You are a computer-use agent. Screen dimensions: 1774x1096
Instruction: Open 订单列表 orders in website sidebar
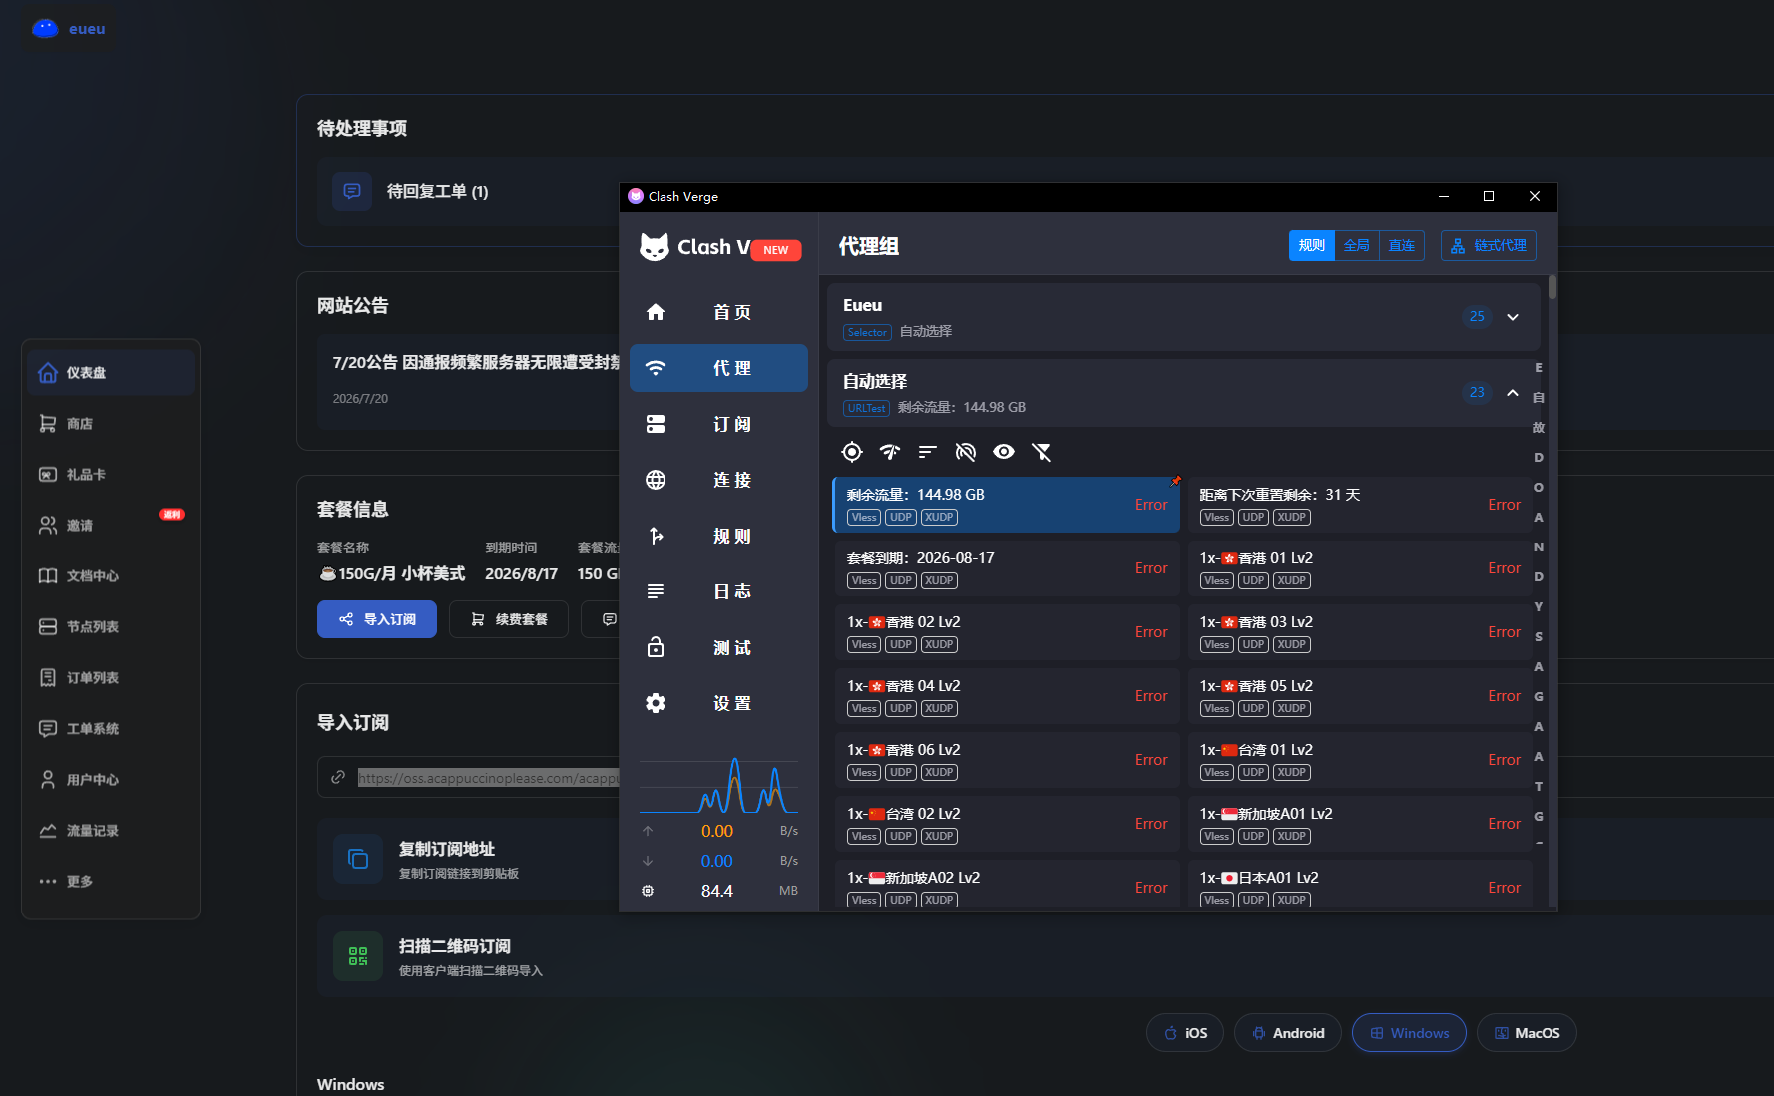[x=111, y=678]
